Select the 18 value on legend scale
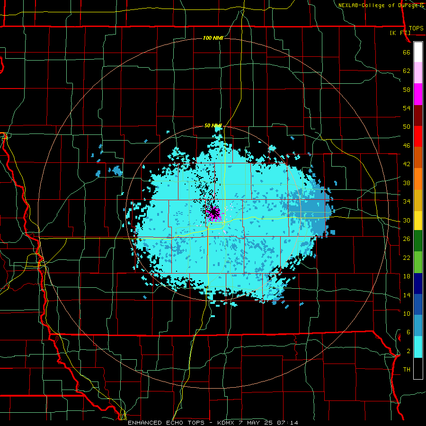The image size is (426, 426). pos(407,276)
